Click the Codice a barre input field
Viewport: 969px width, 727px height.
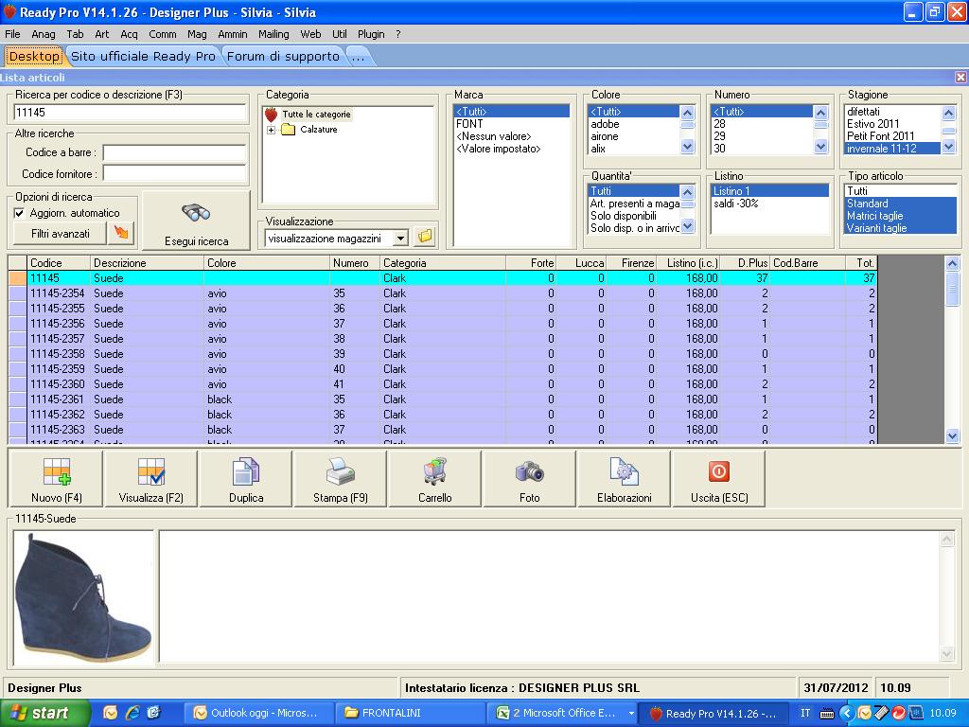(174, 152)
